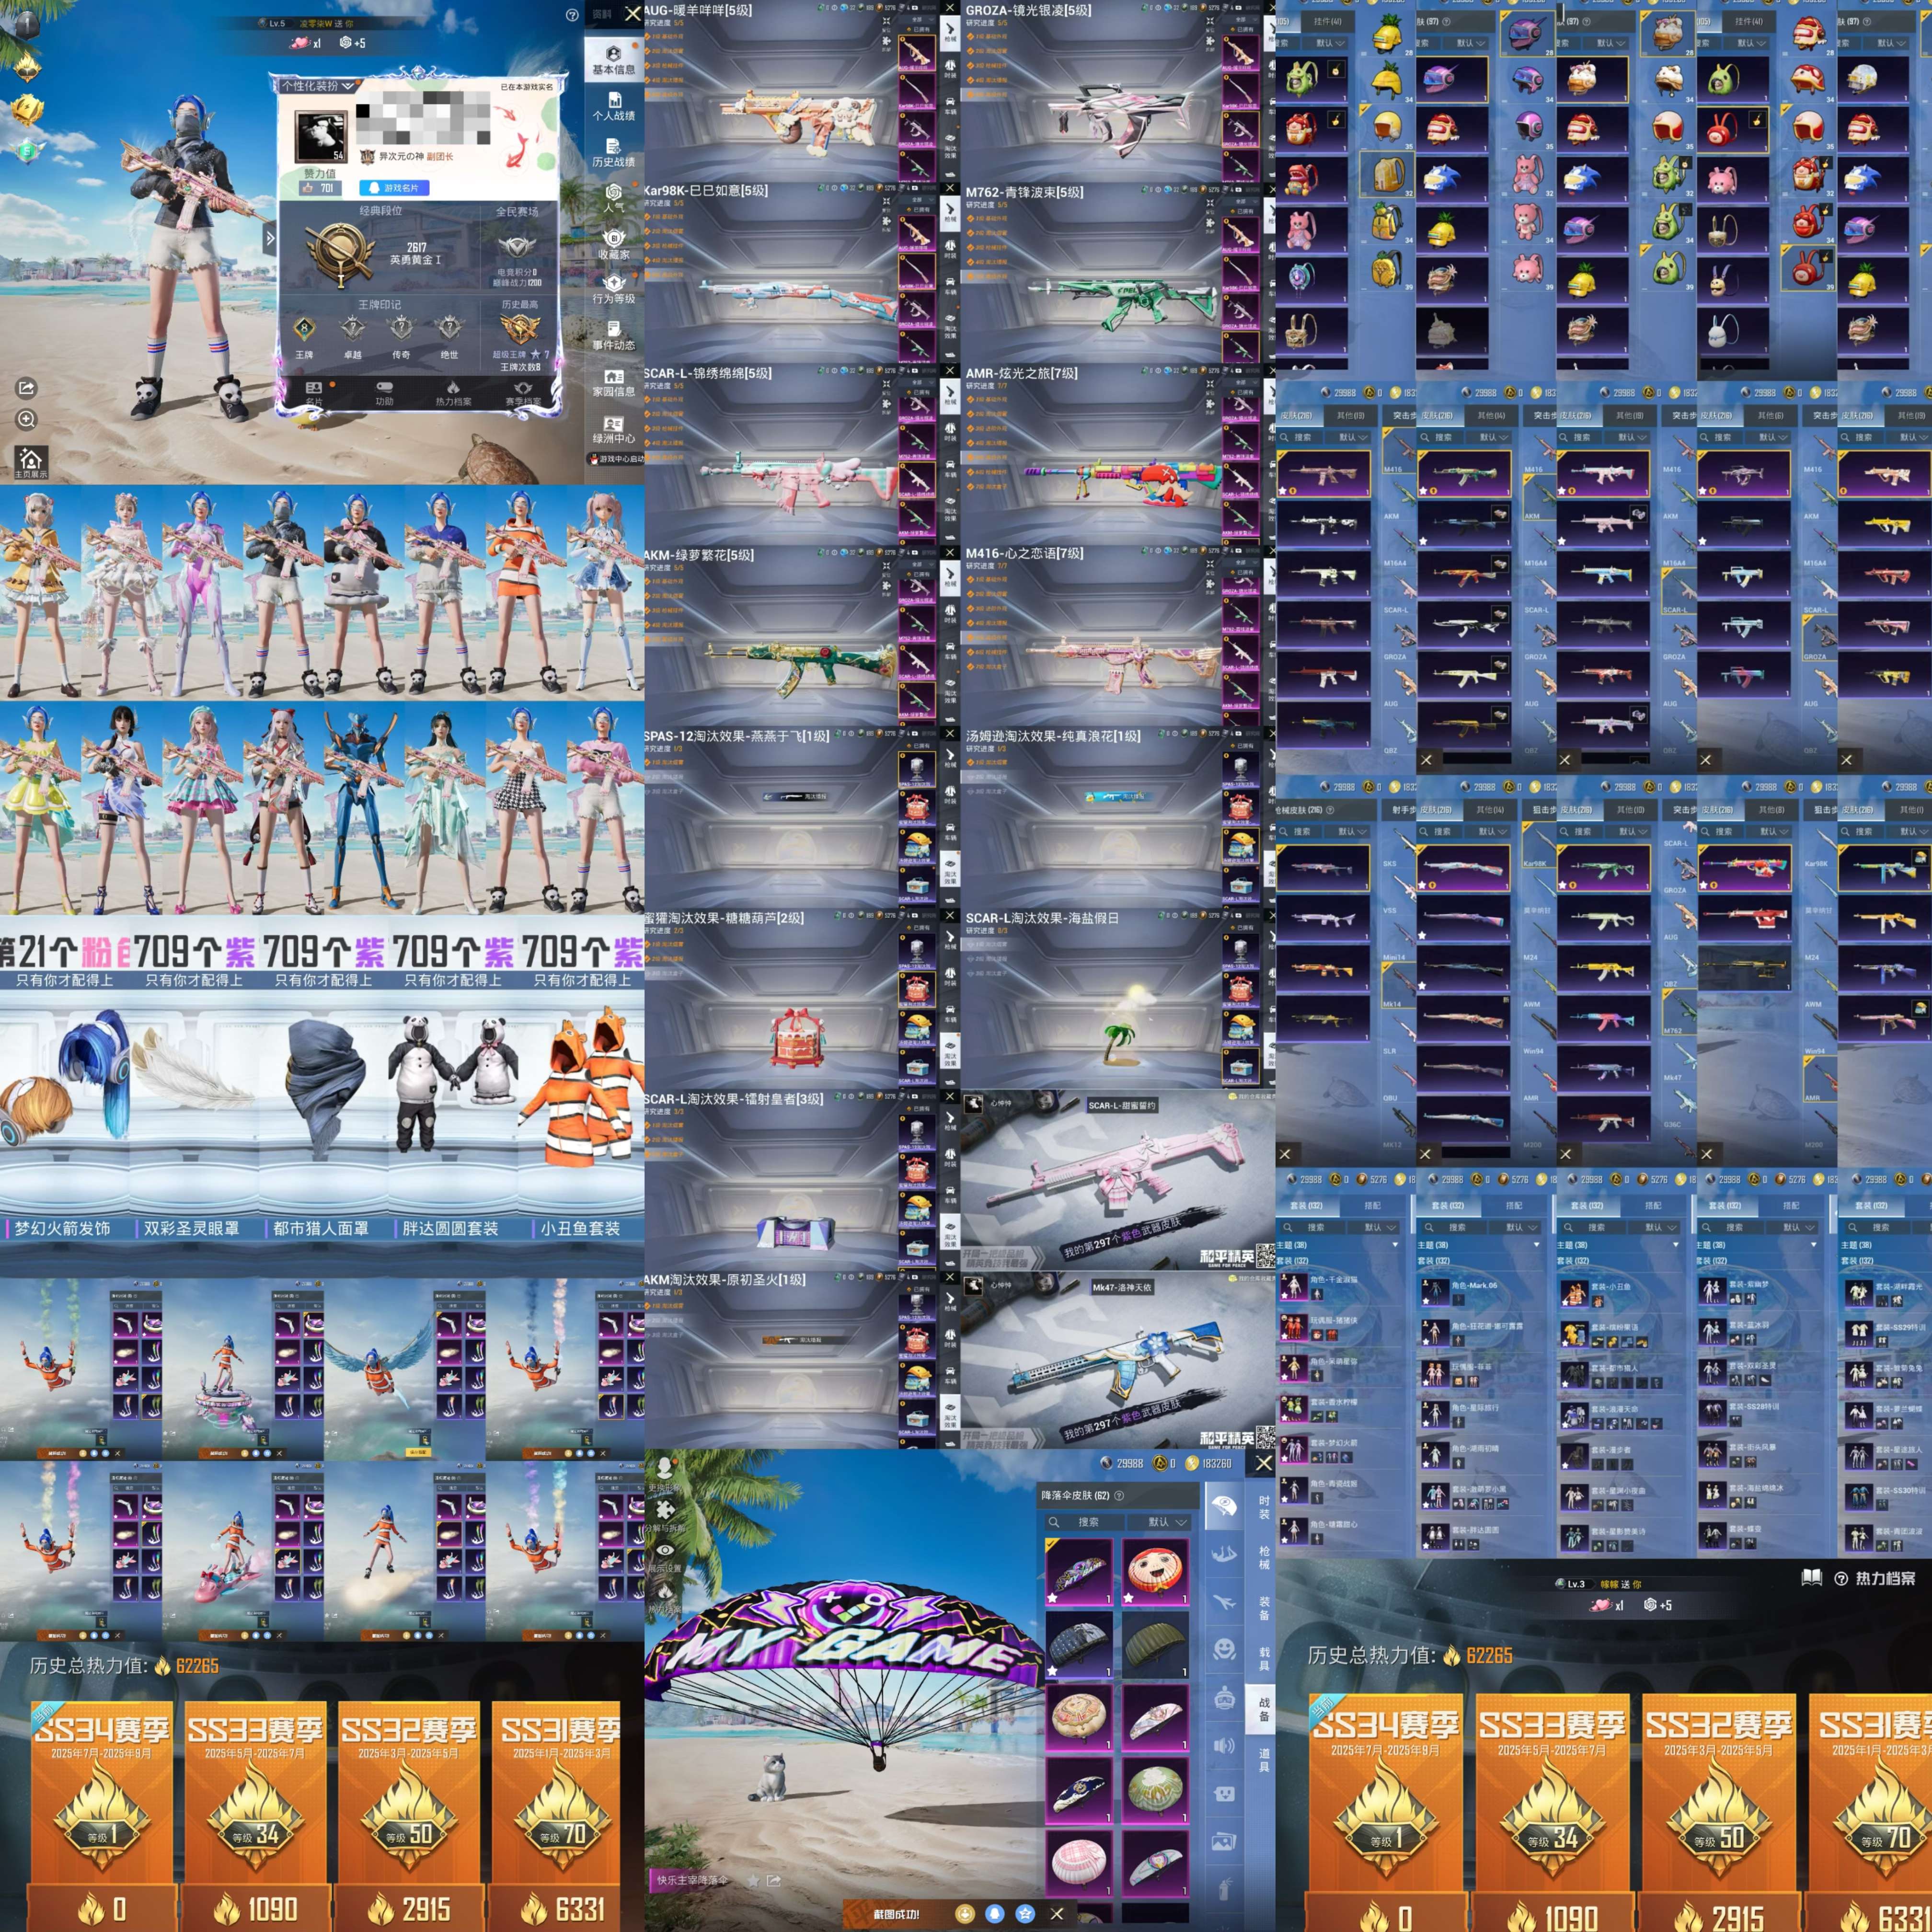This screenshot has width=1932, height=1932.
Task: Click the blue 游戏名片 button
Action: pos(394,187)
